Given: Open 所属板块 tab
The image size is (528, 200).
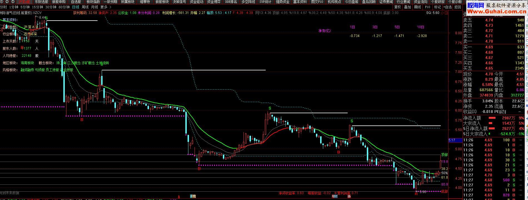Looking at the screenshot, I should pyautogui.click(x=128, y=2).
